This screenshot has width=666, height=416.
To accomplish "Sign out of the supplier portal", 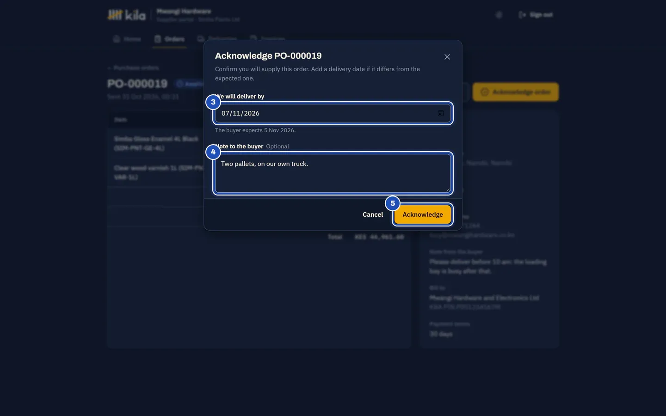I will [536, 15].
